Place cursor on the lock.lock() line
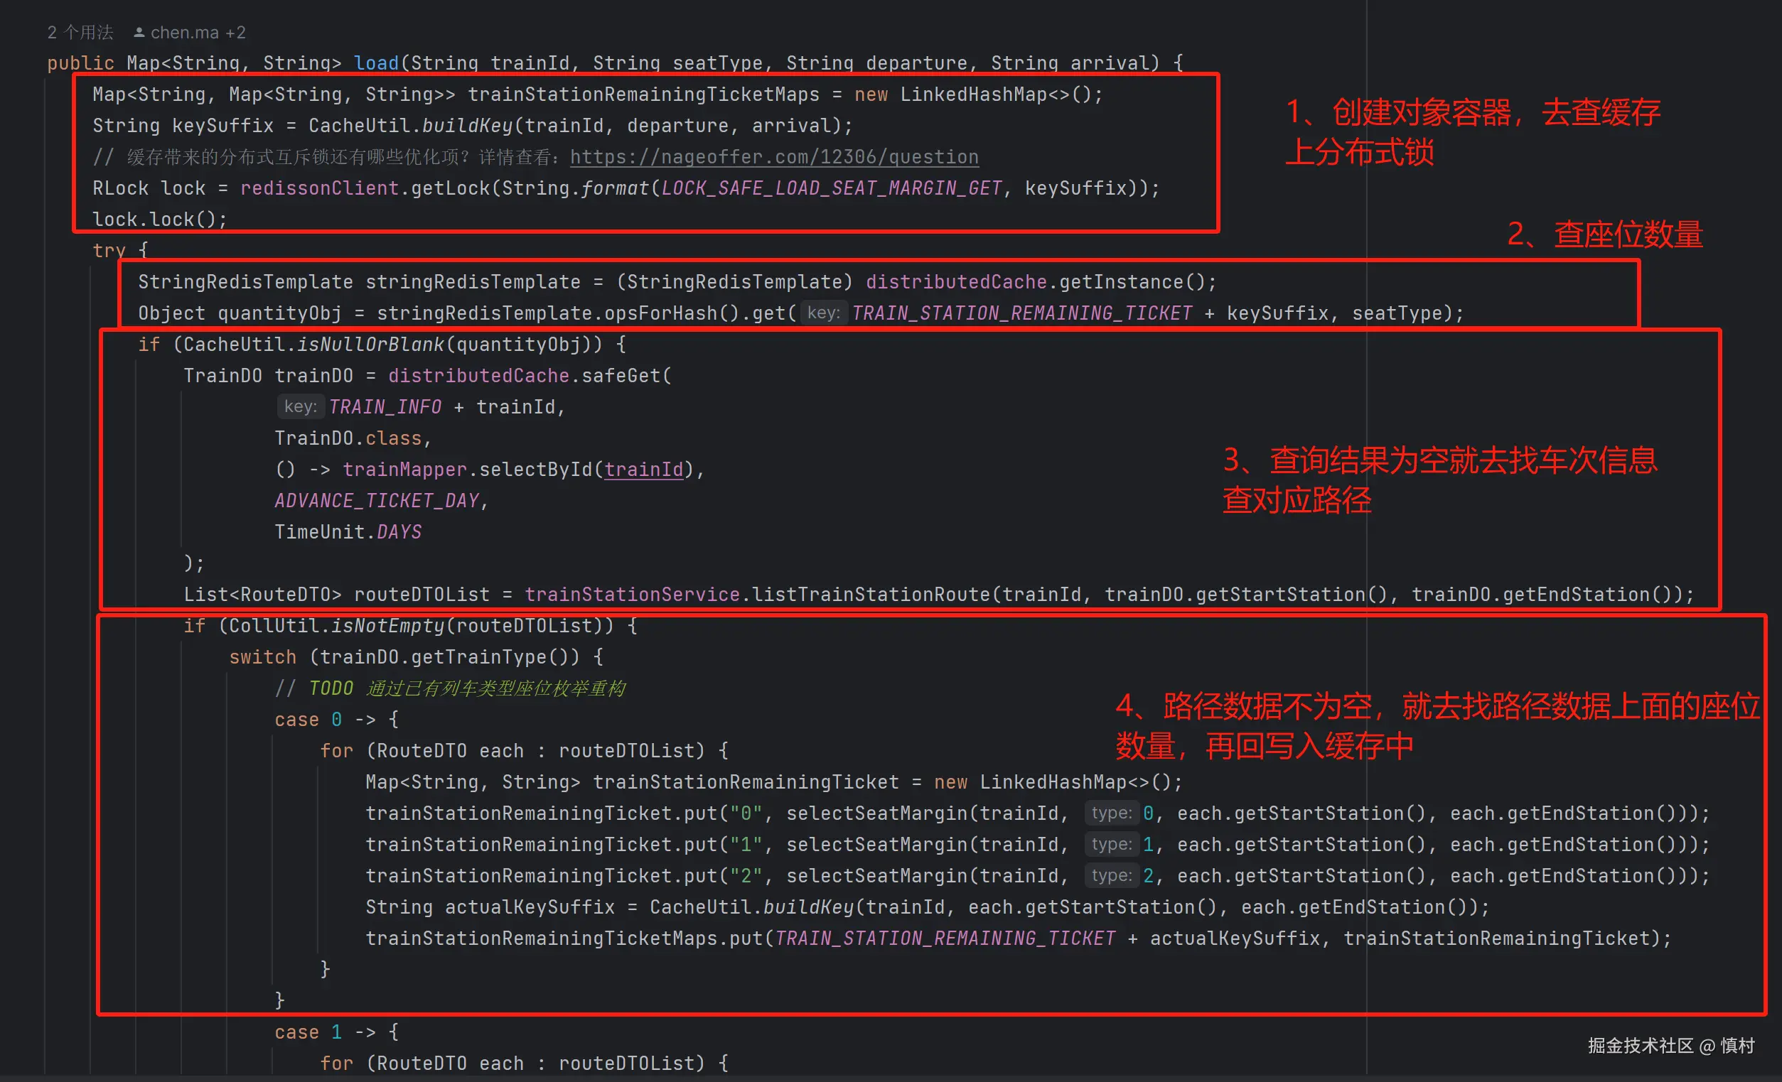Screen dimensions: 1782x1082 [x=159, y=219]
